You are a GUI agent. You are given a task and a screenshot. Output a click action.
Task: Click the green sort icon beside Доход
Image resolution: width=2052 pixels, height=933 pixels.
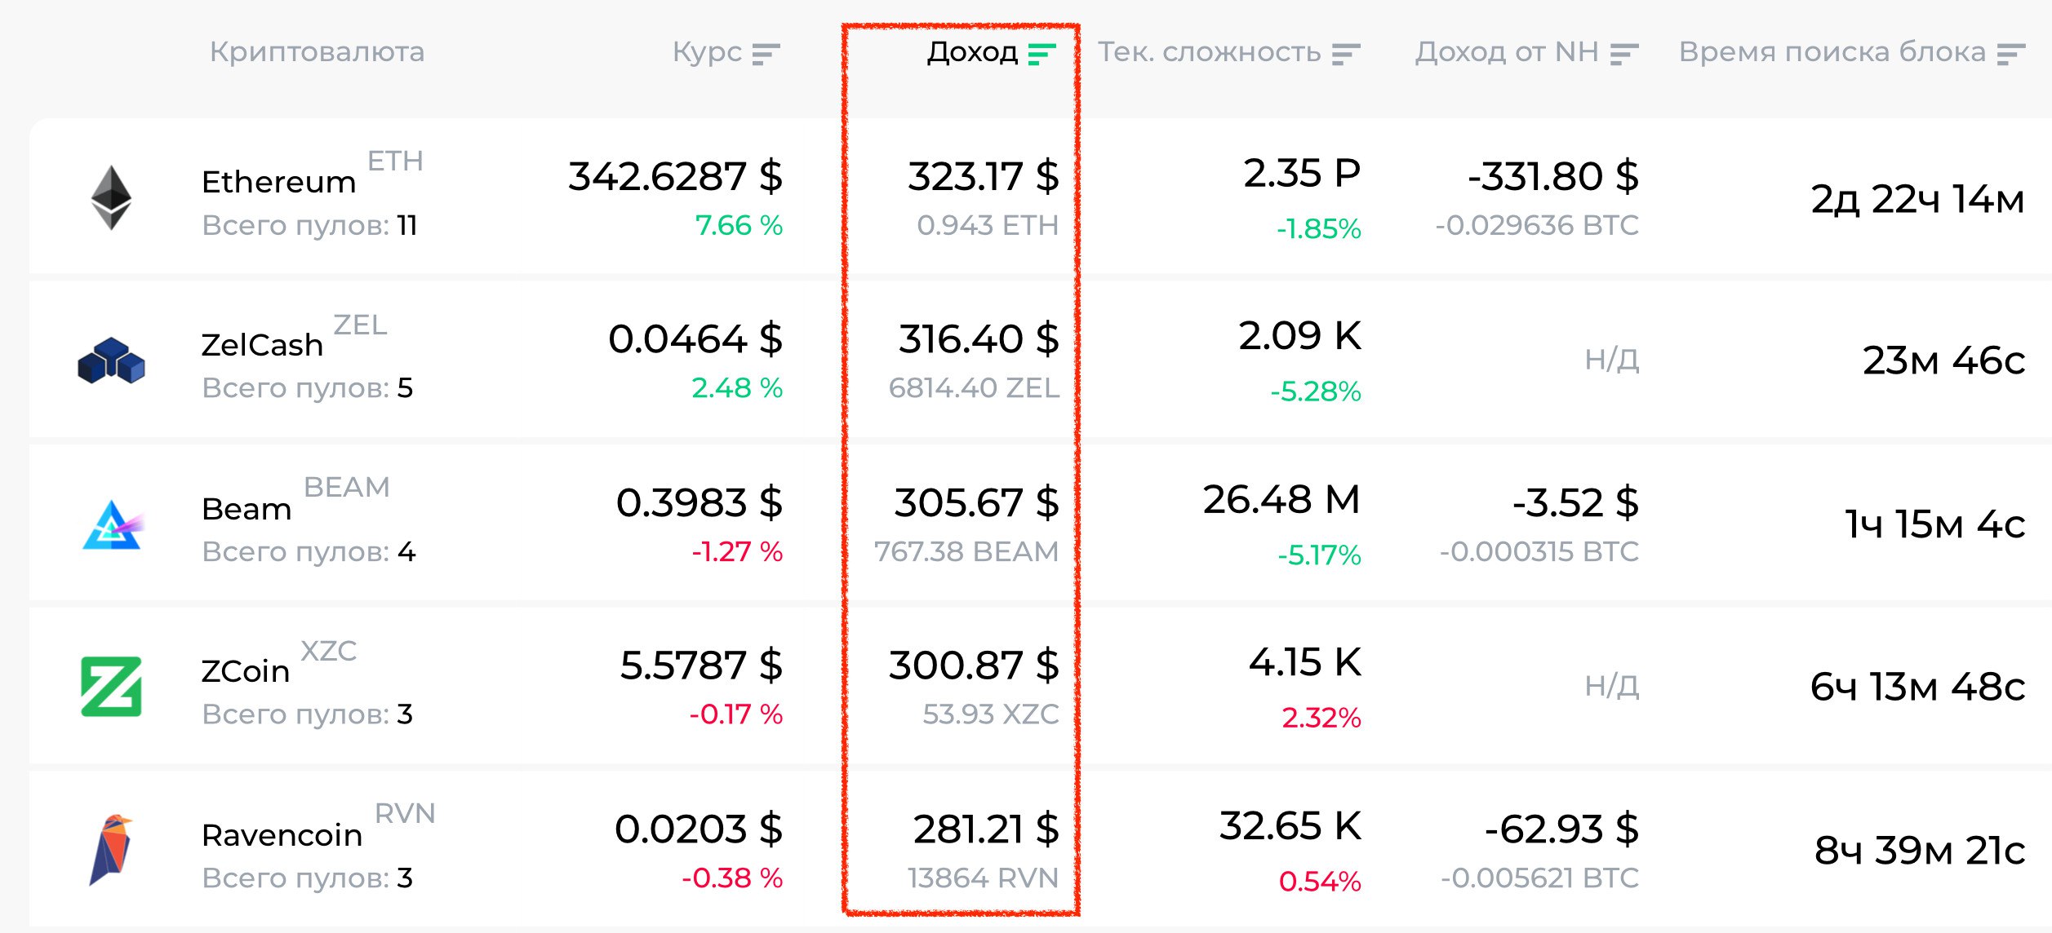pos(1042,54)
